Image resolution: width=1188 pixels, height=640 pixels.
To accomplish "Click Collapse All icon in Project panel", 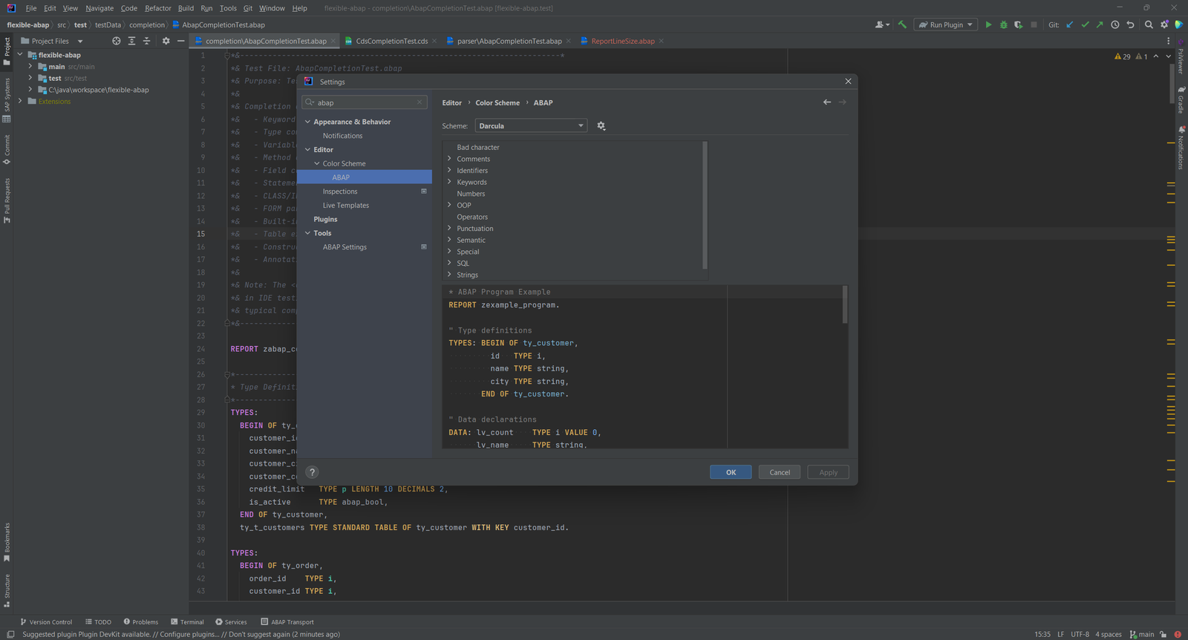I will [x=146, y=41].
